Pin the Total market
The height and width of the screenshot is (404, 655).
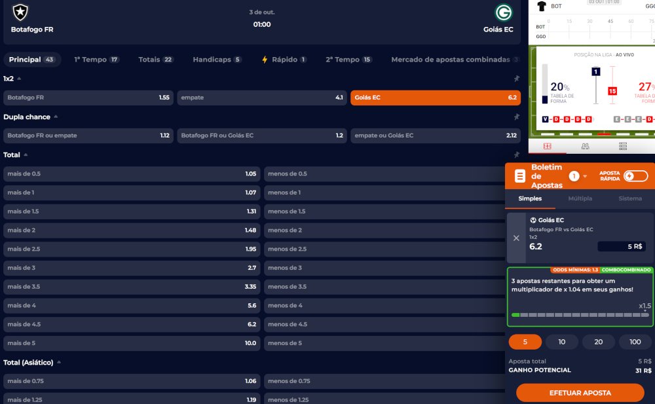click(516, 155)
